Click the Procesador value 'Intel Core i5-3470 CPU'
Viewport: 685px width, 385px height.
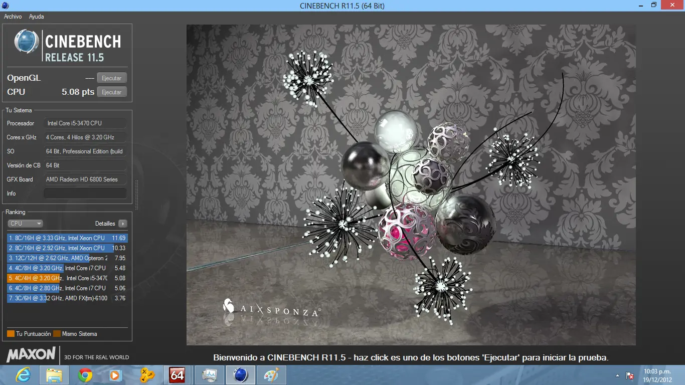click(x=85, y=123)
